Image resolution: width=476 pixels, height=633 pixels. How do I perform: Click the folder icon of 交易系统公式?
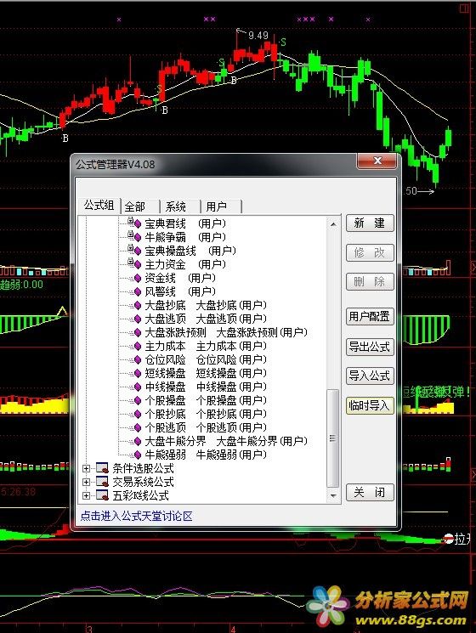click(x=103, y=482)
